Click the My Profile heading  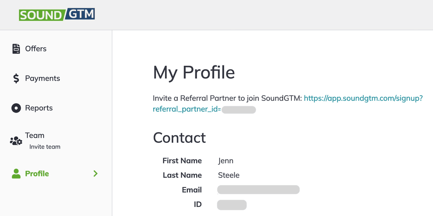point(194,72)
